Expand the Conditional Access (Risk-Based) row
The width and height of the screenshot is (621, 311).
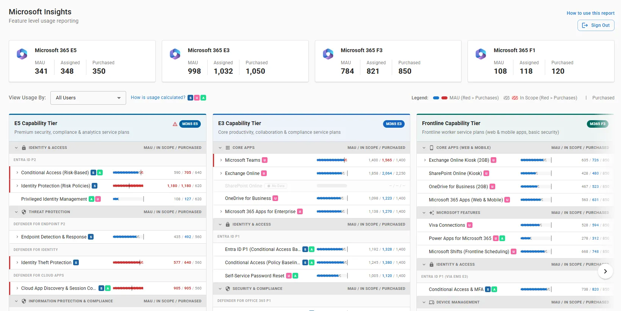[17, 173]
